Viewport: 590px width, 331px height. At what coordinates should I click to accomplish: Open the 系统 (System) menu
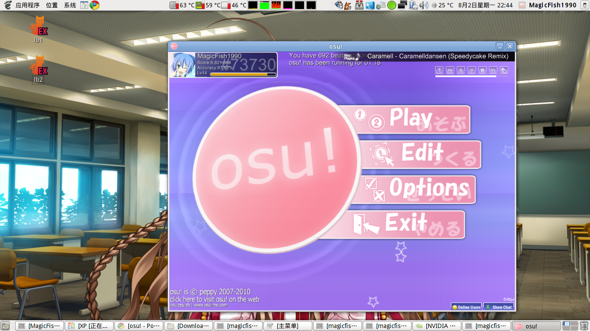point(70,5)
